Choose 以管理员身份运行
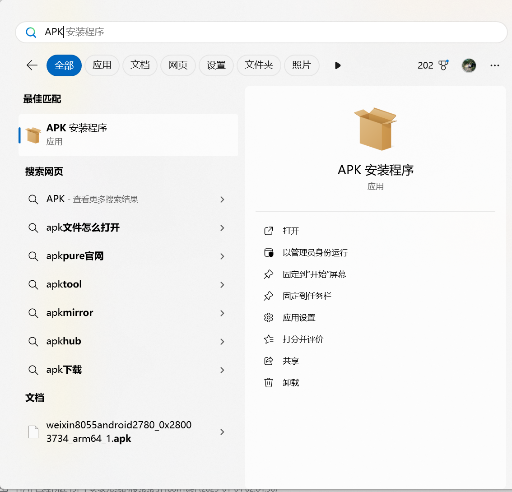512x492 pixels. coord(315,253)
